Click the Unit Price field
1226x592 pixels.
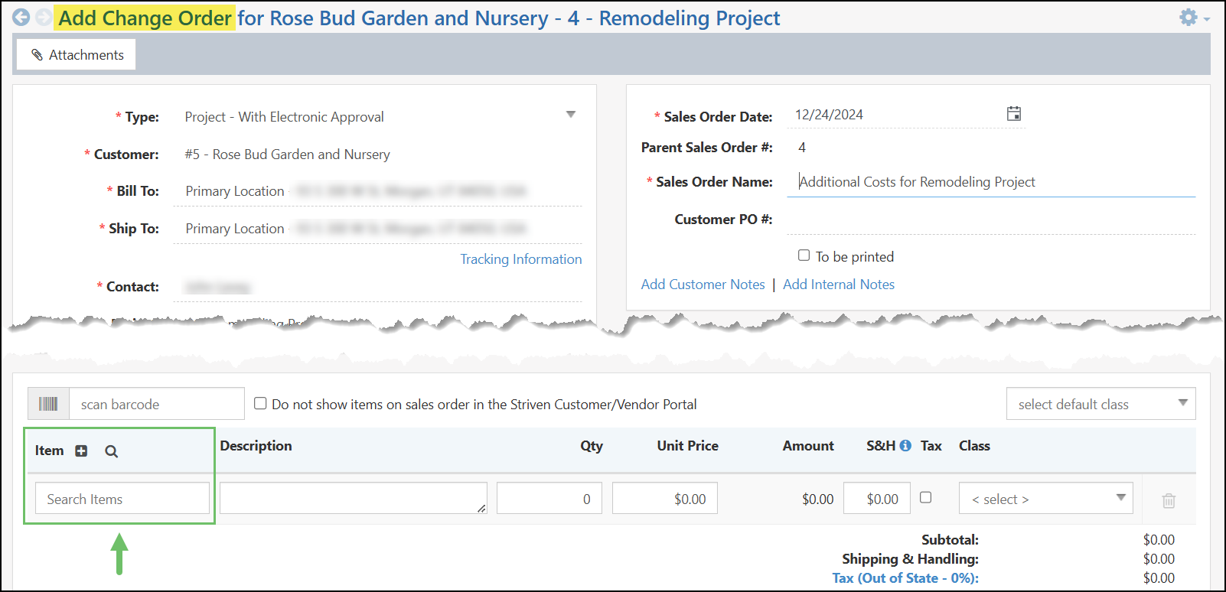click(x=665, y=499)
